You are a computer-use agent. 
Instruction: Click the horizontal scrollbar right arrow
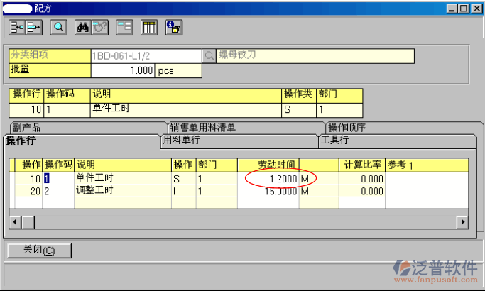pyautogui.click(x=463, y=222)
